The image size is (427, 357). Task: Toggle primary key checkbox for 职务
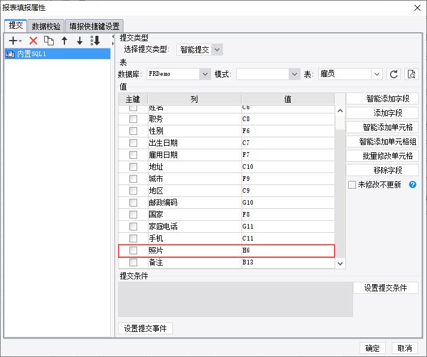133,119
